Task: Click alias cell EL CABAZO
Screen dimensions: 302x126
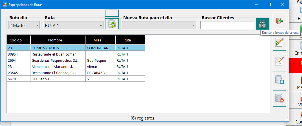Action: [x=100, y=73]
